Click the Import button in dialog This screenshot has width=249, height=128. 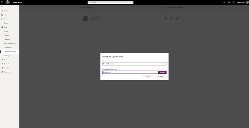pos(162,72)
